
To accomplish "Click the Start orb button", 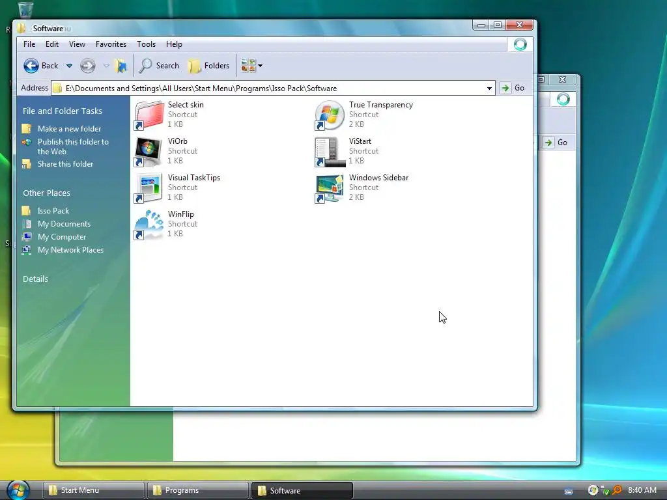I will pos(18,490).
